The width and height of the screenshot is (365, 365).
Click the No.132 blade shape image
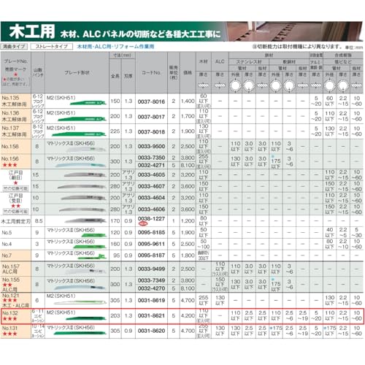(x=86, y=318)
